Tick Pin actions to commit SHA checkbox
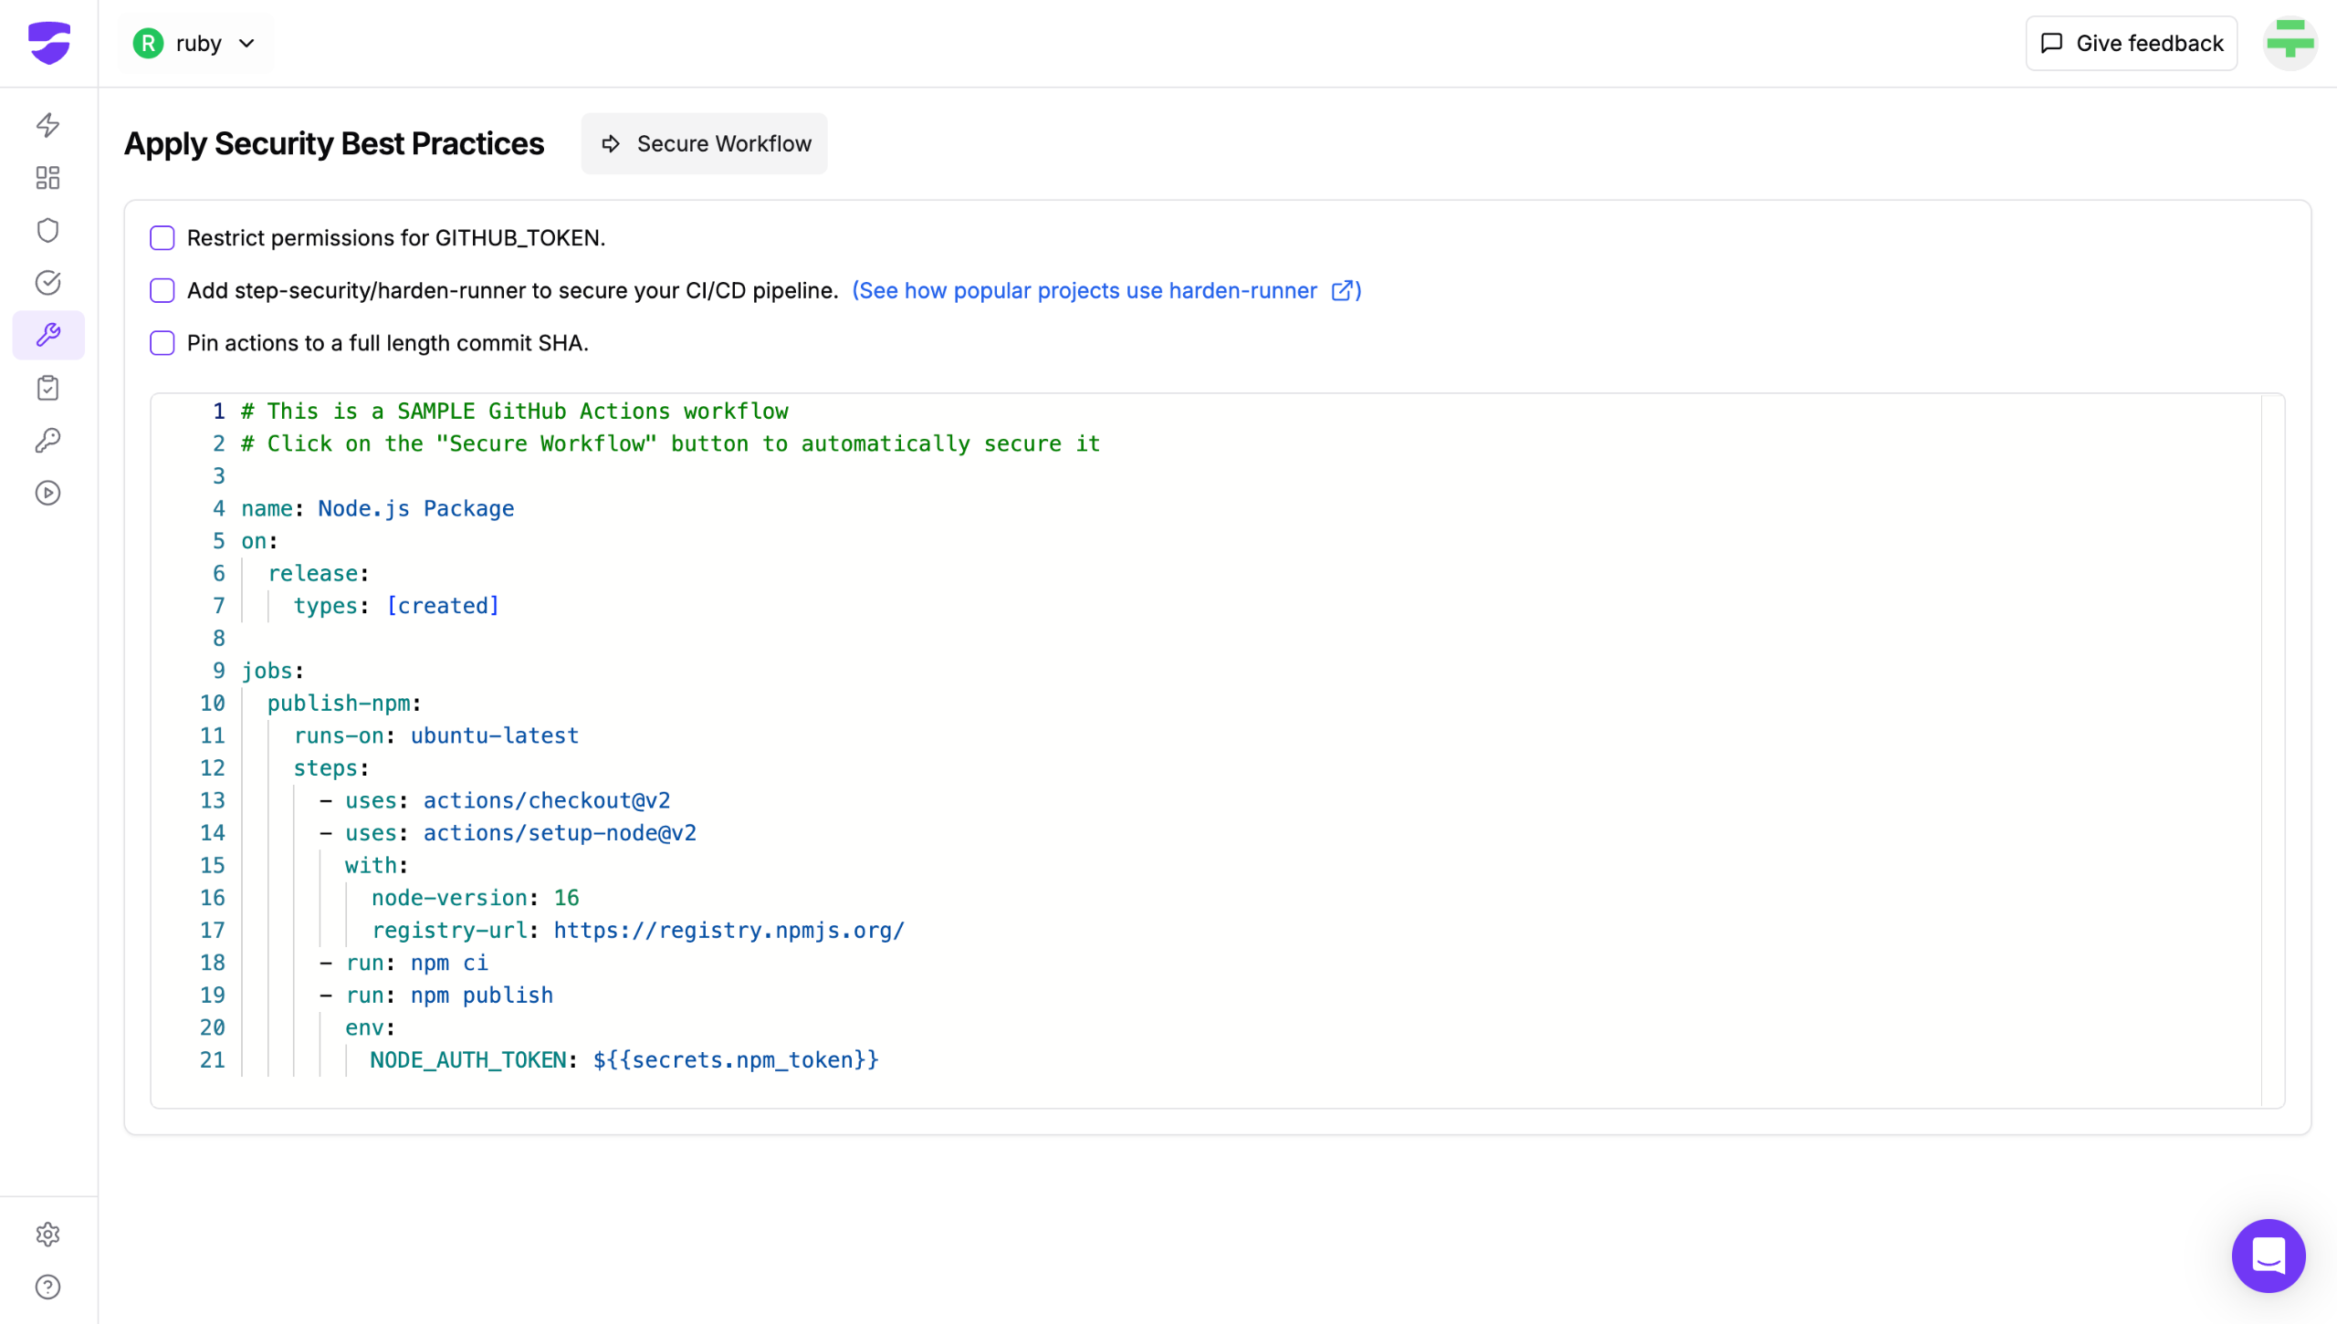 pos(162,343)
